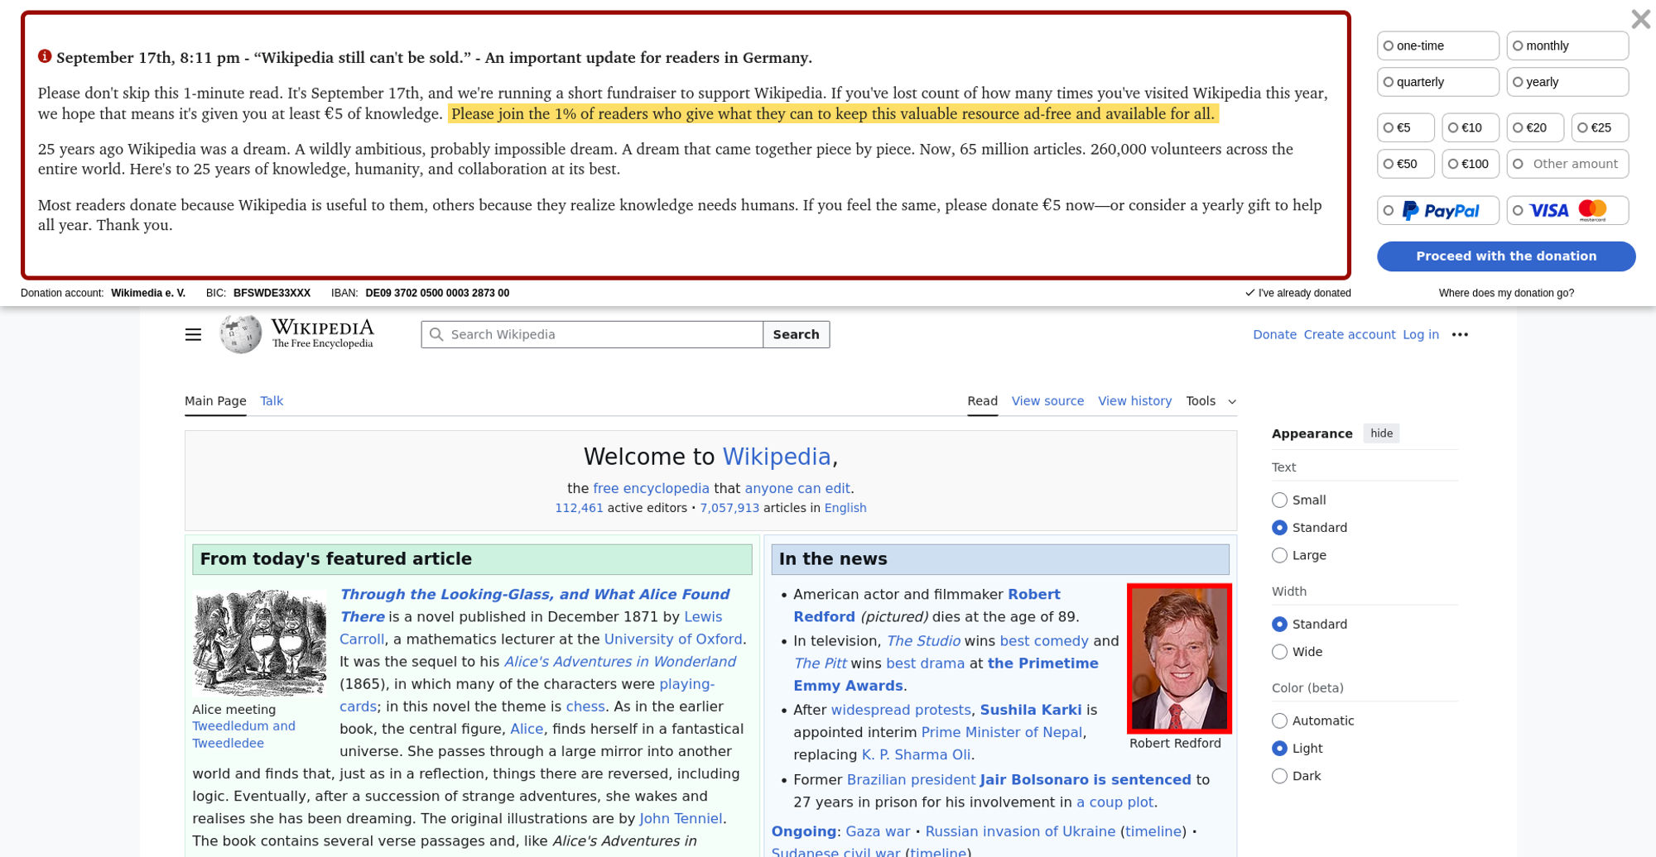Click the Search button
This screenshot has width=1656, height=857.
click(x=796, y=334)
